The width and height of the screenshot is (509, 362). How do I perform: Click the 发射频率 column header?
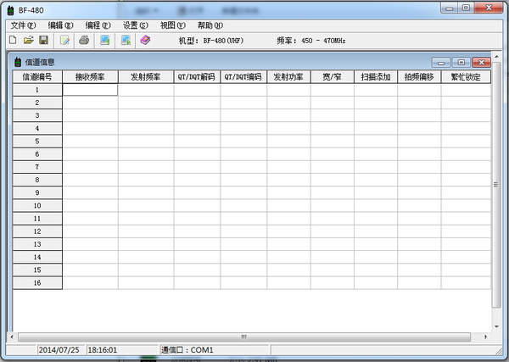tap(145, 76)
